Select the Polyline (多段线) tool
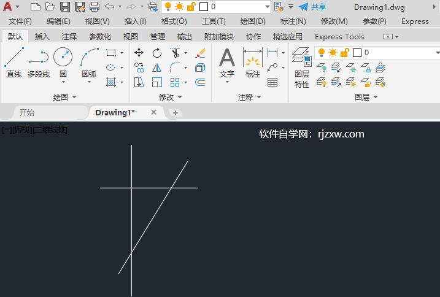 [x=39, y=63]
